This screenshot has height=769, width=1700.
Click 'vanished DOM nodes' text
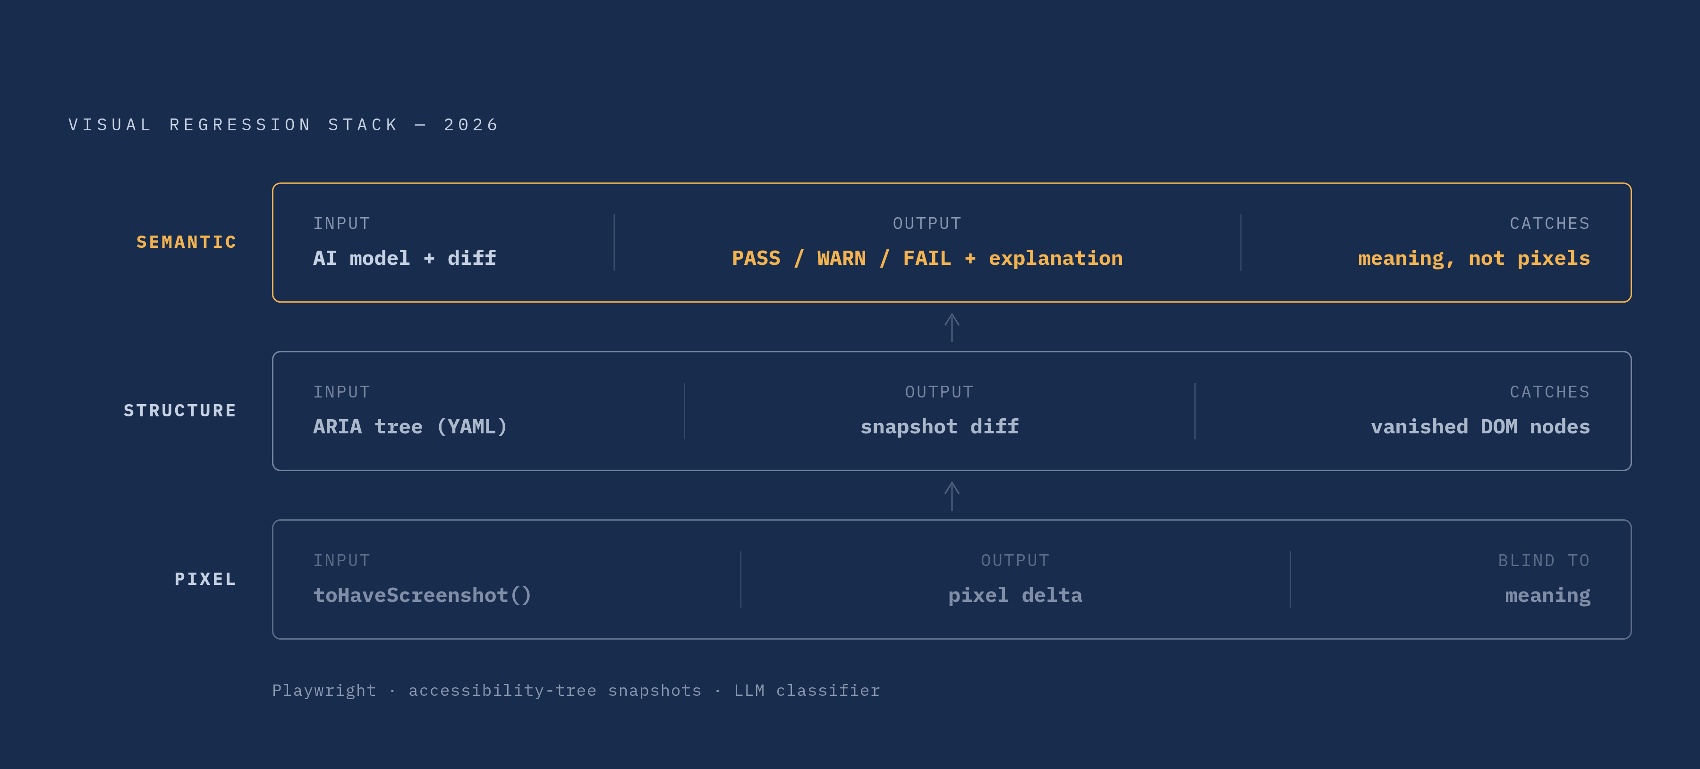point(1480,427)
